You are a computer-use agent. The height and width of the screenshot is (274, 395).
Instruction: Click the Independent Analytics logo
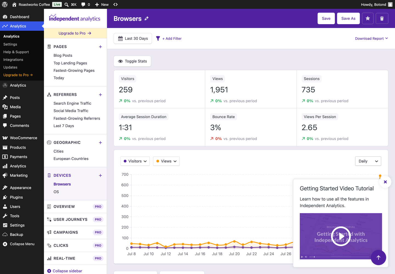(74, 18)
